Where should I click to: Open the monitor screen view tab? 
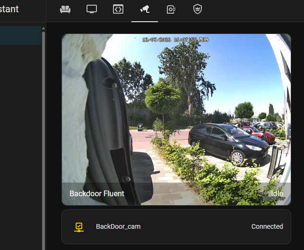click(92, 9)
